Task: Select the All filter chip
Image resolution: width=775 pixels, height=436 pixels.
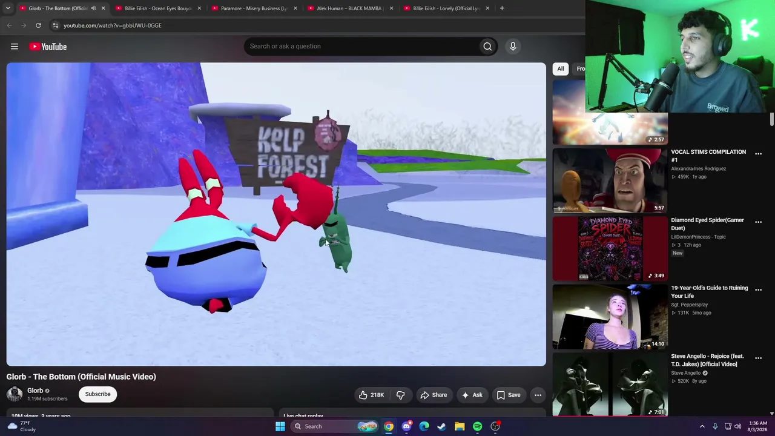Action: [x=561, y=68]
